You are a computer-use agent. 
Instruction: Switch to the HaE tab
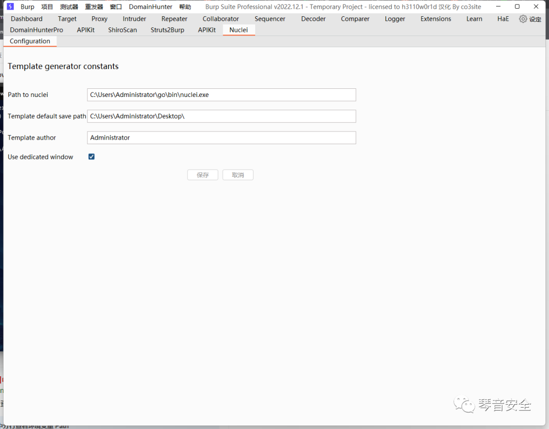(x=503, y=19)
